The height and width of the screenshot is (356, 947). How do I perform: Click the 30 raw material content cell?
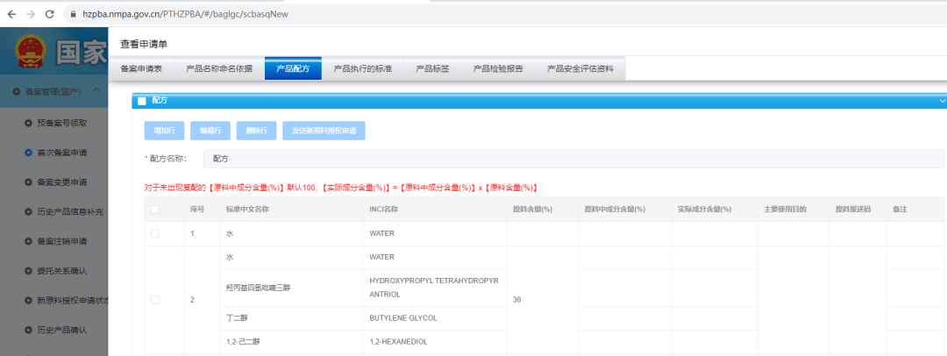tap(543, 300)
